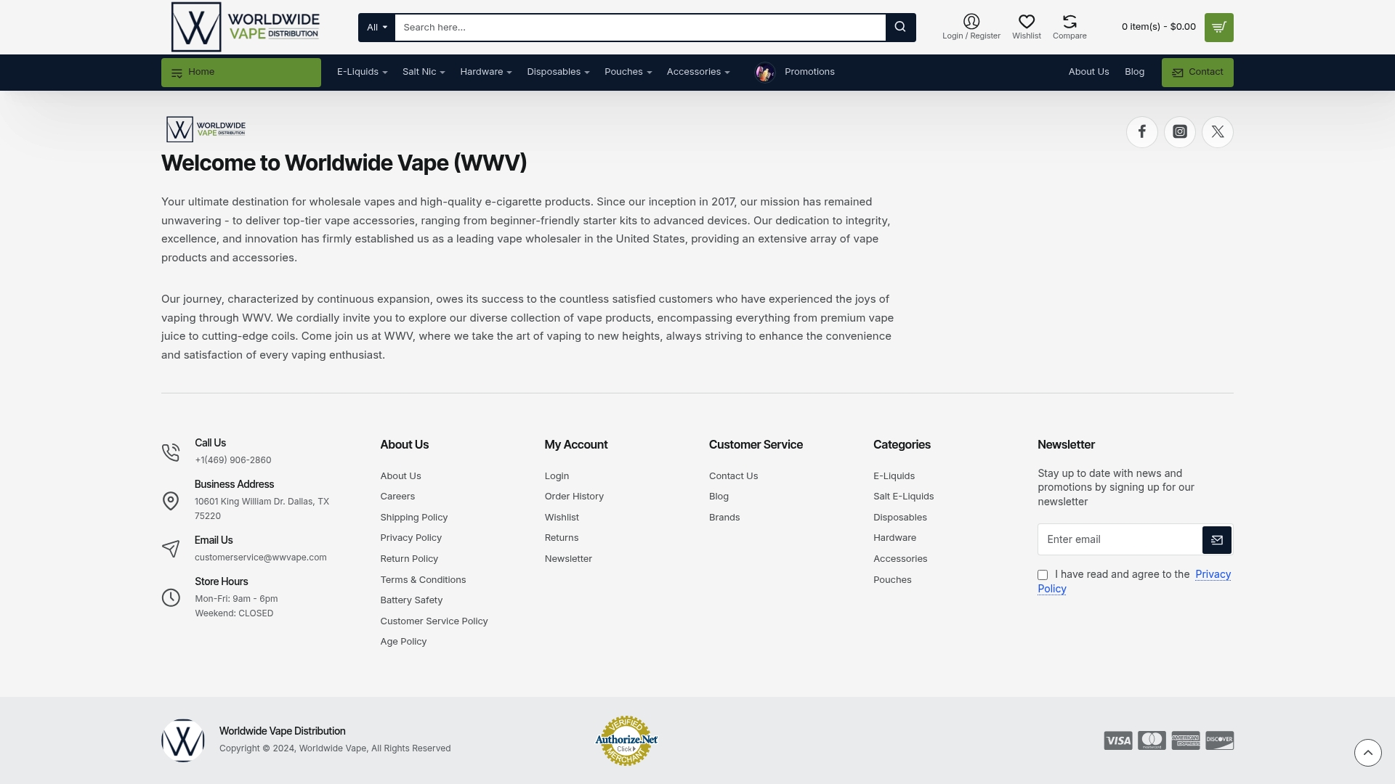Visit the Facebook social page
The width and height of the screenshot is (1395, 784).
[1142, 132]
